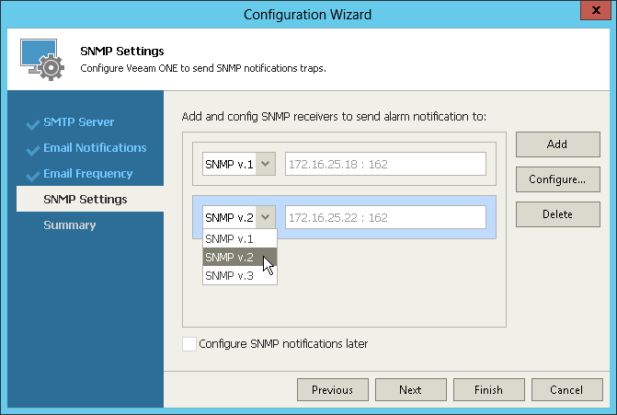Viewport: 617px width, 415px height.
Task: Go to the Next wizard step
Action: click(x=410, y=390)
